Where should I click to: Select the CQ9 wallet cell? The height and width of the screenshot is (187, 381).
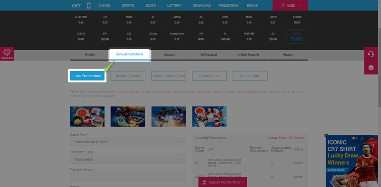129,37
